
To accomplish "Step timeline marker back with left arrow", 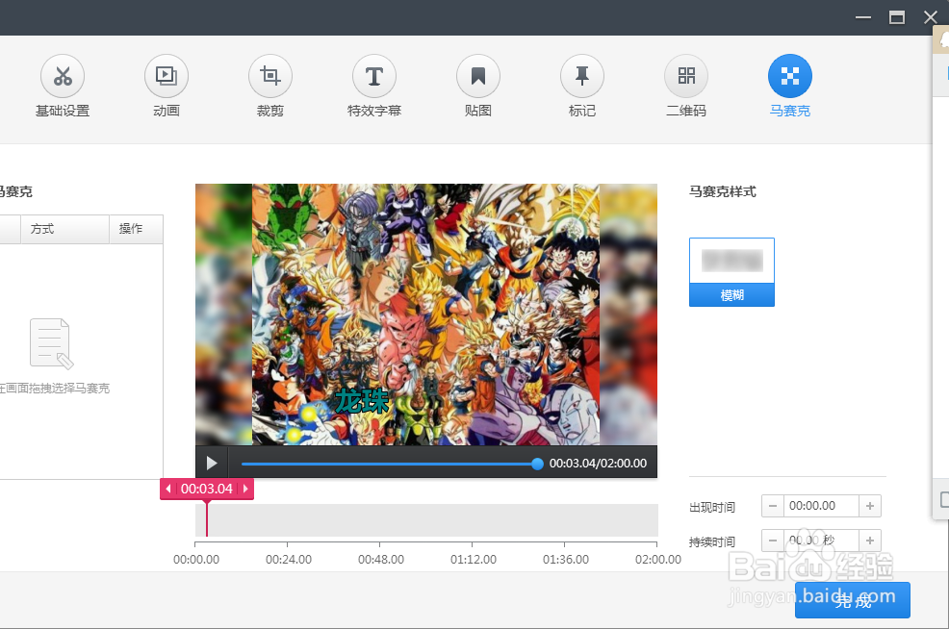I will tap(168, 489).
